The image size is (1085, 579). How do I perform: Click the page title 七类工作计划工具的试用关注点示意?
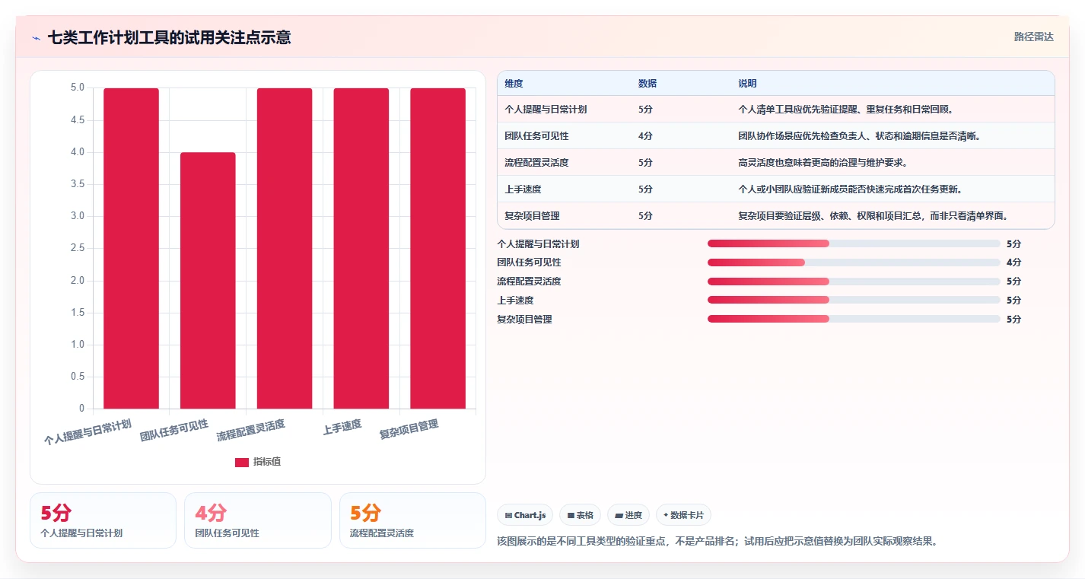click(x=169, y=38)
